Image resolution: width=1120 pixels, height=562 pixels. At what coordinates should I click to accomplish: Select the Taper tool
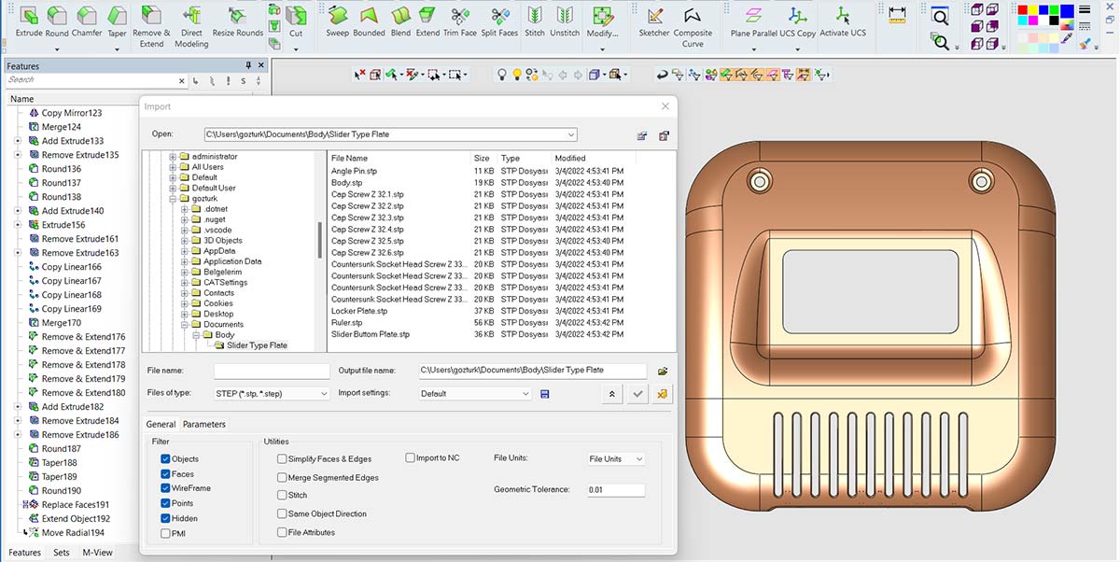(117, 21)
